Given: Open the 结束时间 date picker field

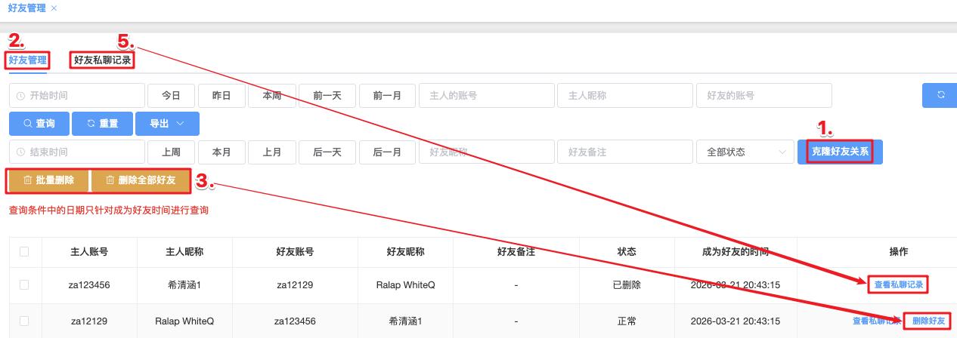Looking at the screenshot, I should coord(77,152).
